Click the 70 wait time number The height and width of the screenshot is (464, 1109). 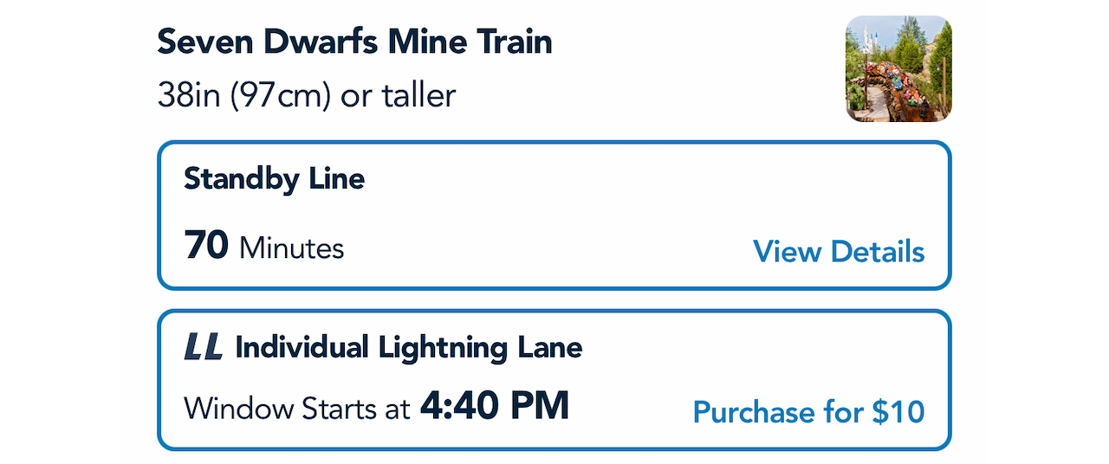tap(206, 247)
